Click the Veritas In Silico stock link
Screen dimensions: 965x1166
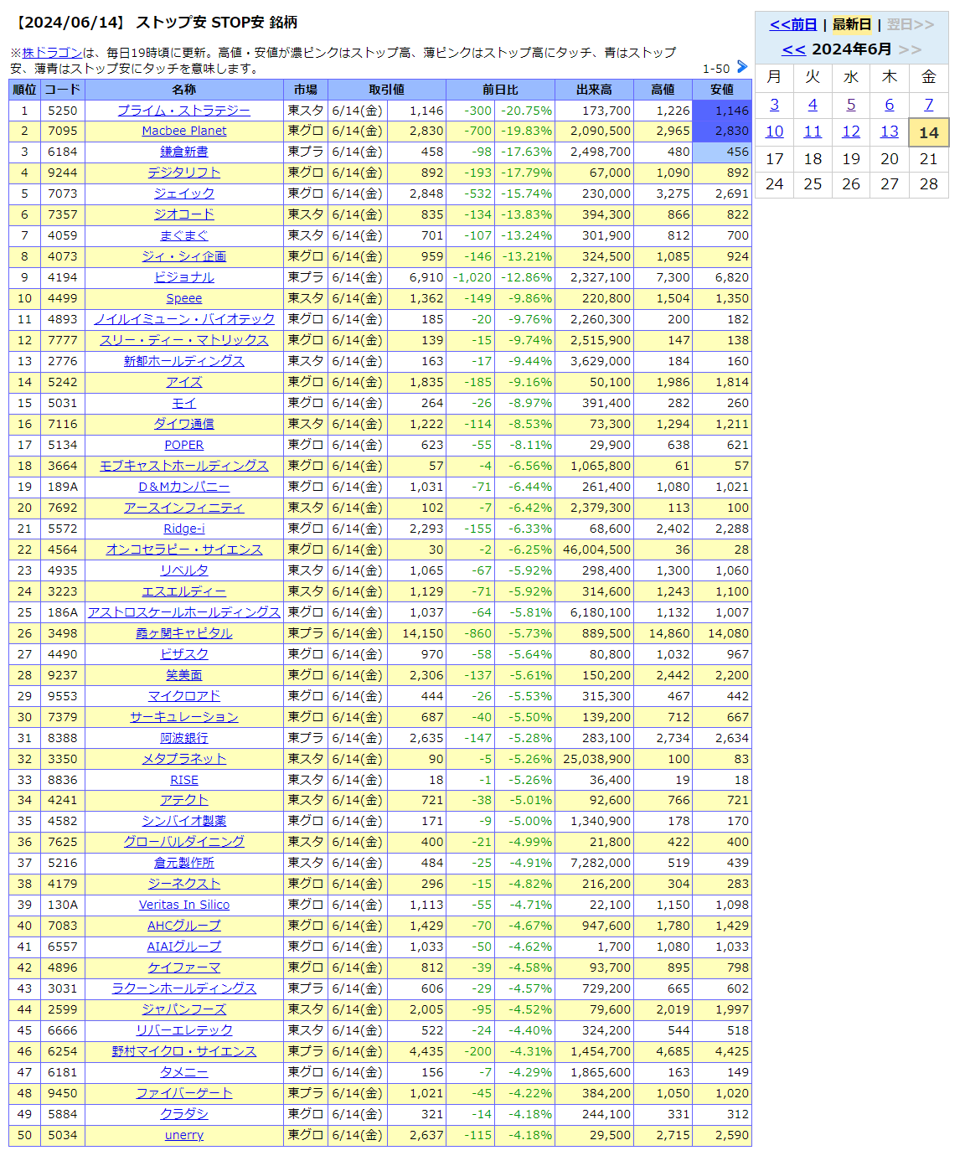[x=184, y=905]
